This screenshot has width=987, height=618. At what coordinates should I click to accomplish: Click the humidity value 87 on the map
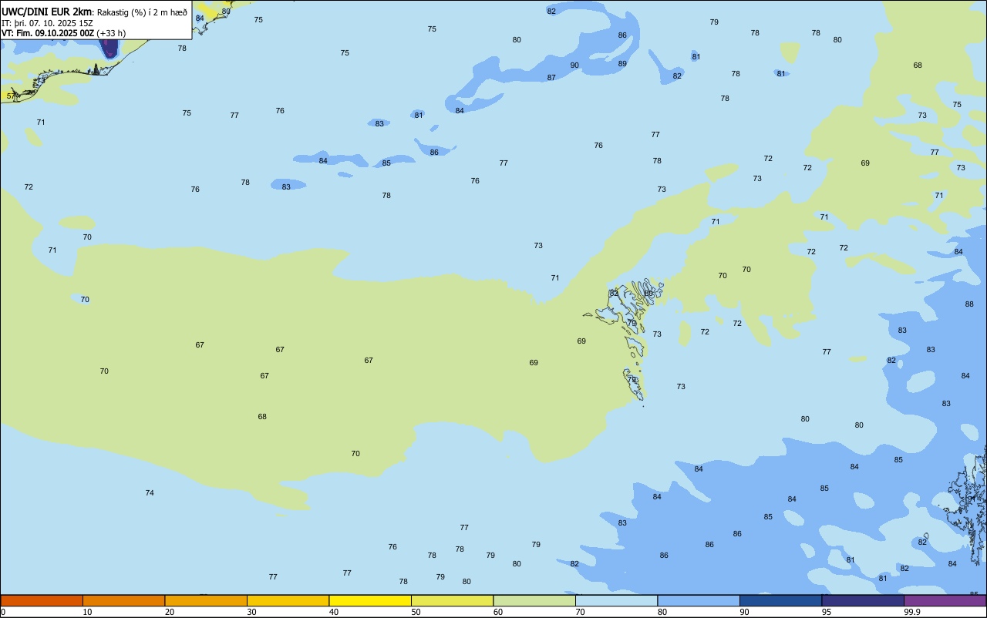point(551,78)
